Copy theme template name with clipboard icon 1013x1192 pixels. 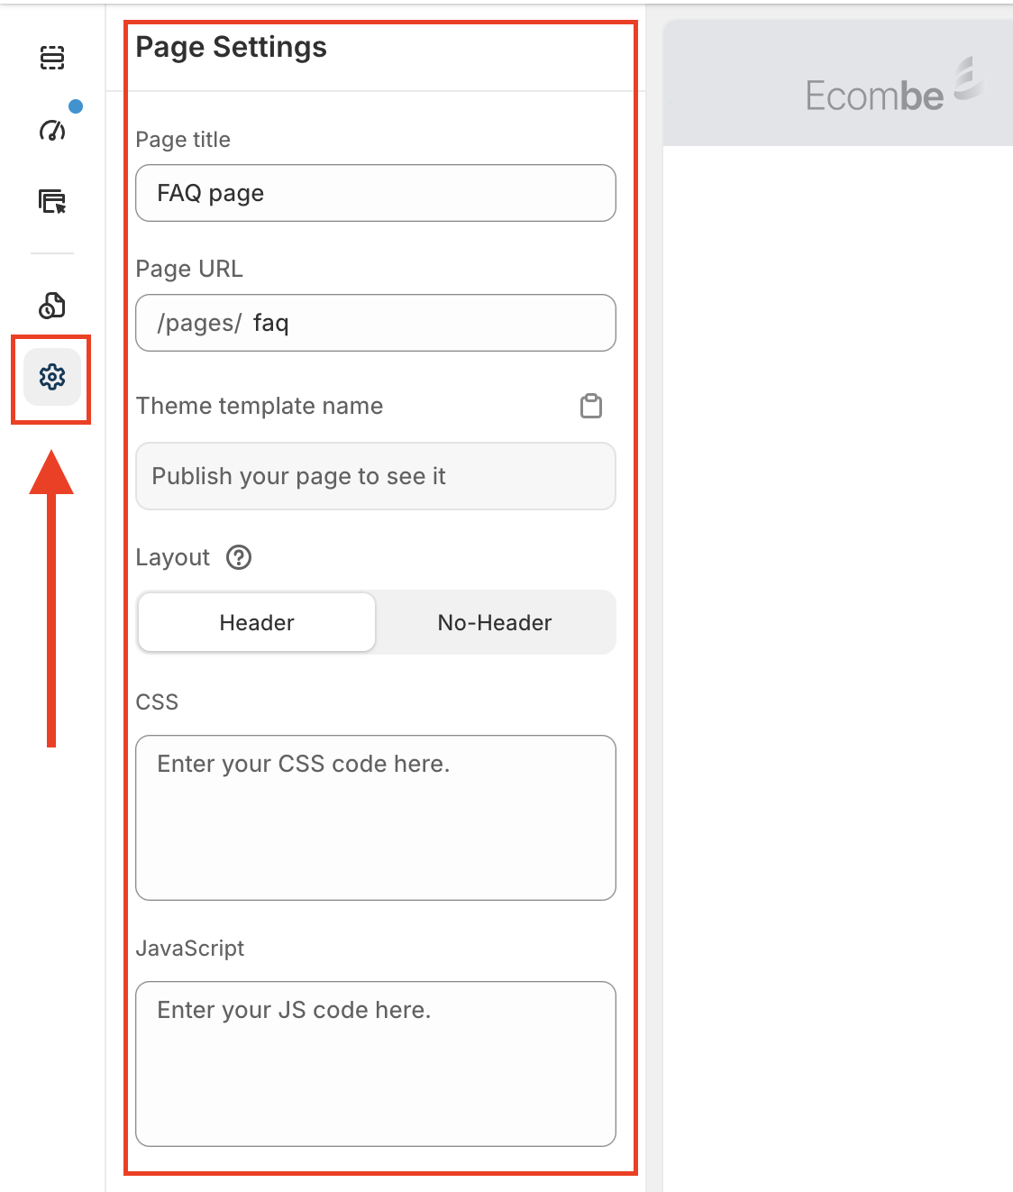coord(591,407)
